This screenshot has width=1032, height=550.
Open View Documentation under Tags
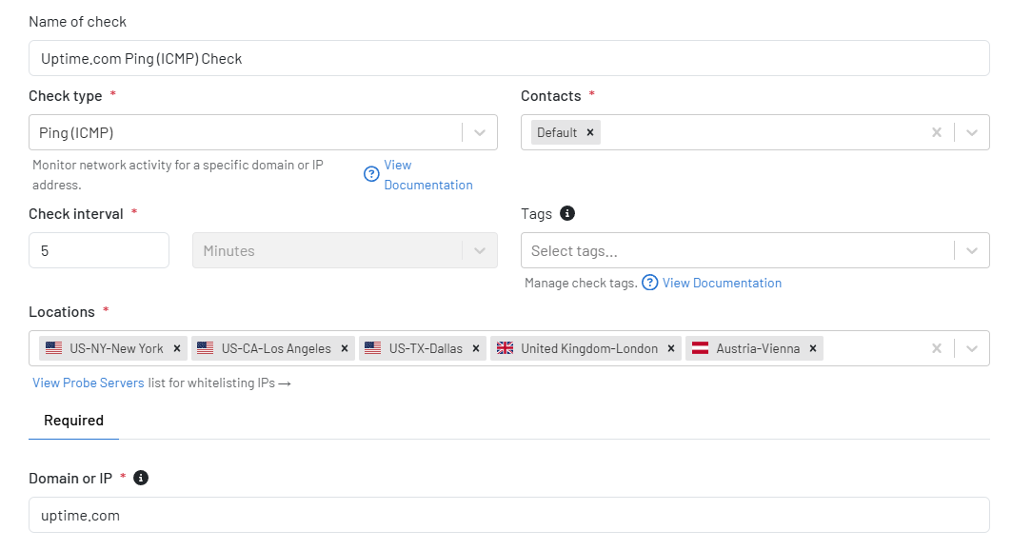tap(722, 283)
